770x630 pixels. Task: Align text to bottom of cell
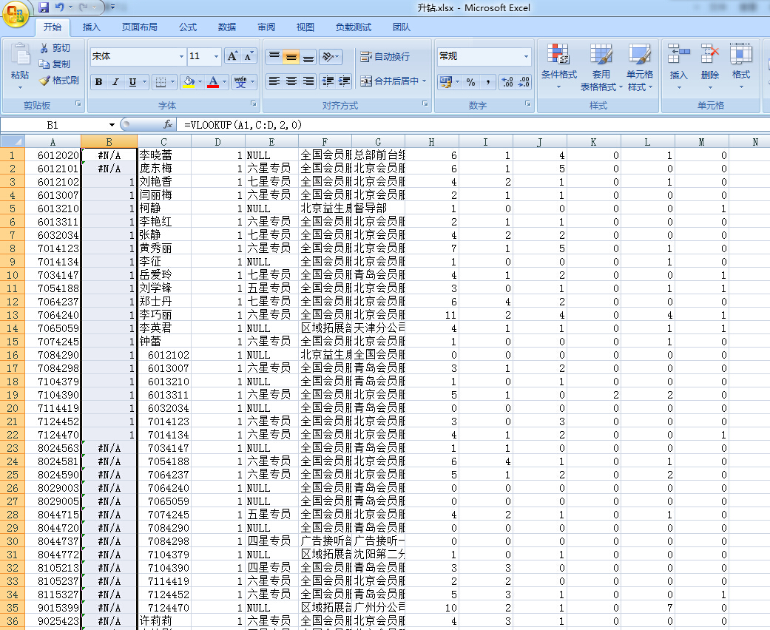308,56
